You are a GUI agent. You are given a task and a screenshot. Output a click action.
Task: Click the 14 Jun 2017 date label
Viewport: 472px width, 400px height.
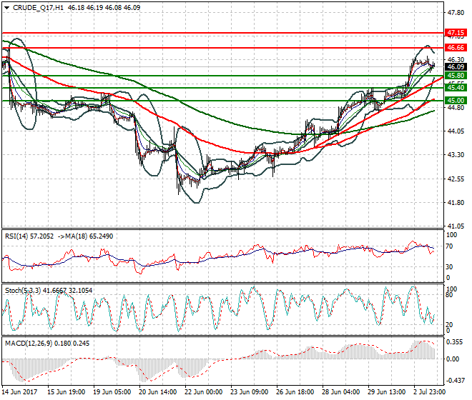tap(19, 392)
